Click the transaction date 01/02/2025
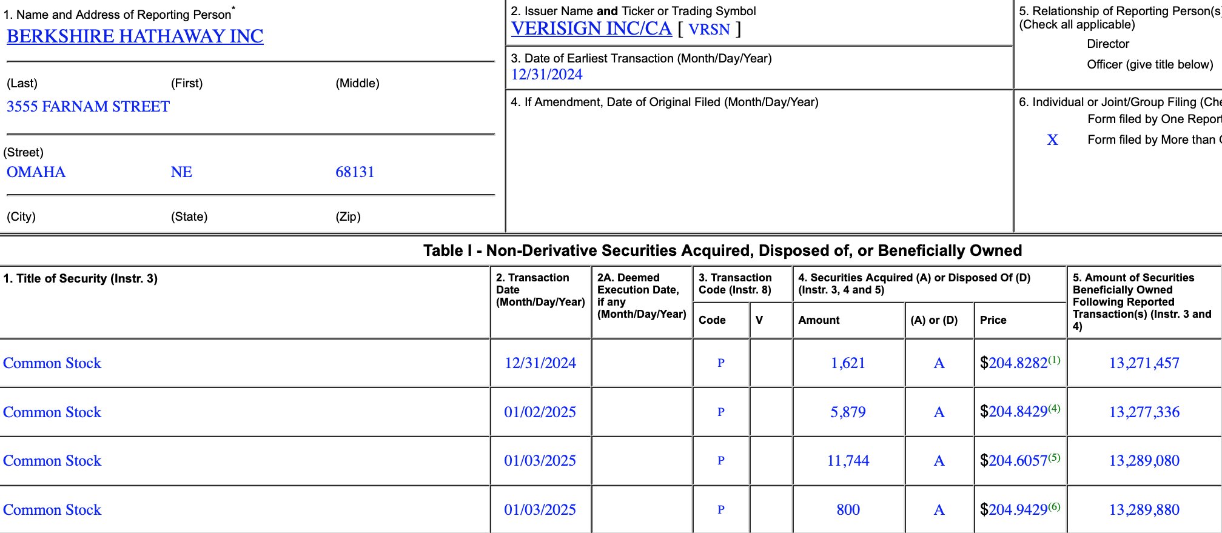This screenshot has width=1222, height=533. click(x=540, y=412)
